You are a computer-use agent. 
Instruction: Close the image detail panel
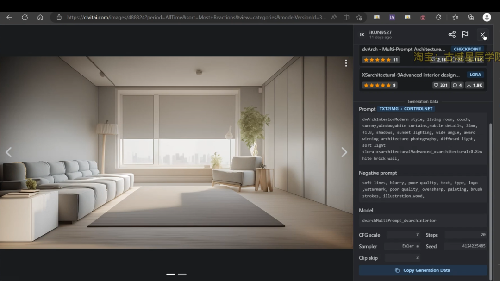tap(482, 34)
